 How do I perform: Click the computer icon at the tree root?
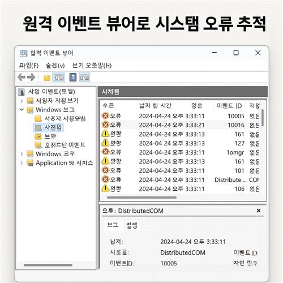click(x=22, y=92)
